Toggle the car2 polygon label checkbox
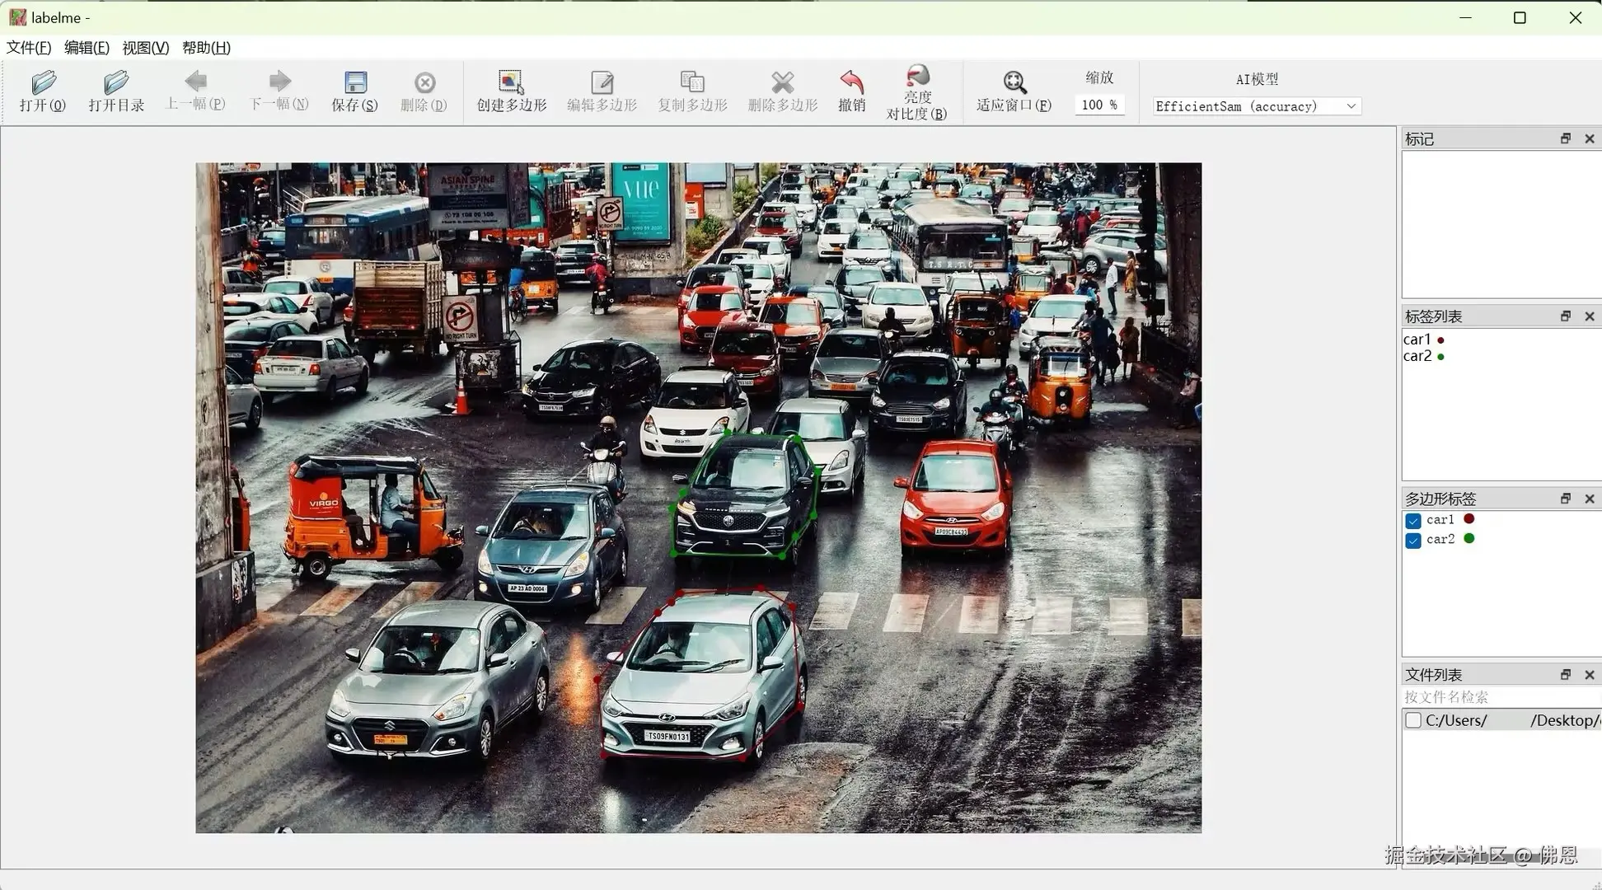Viewport: 1602px width, 890px height. 1413,541
